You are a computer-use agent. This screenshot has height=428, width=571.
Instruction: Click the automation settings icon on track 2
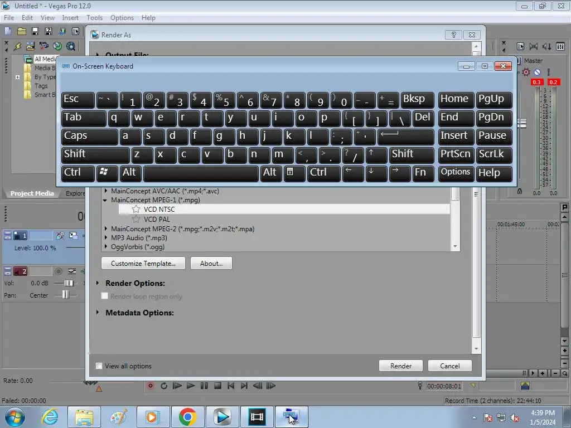tap(72, 271)
